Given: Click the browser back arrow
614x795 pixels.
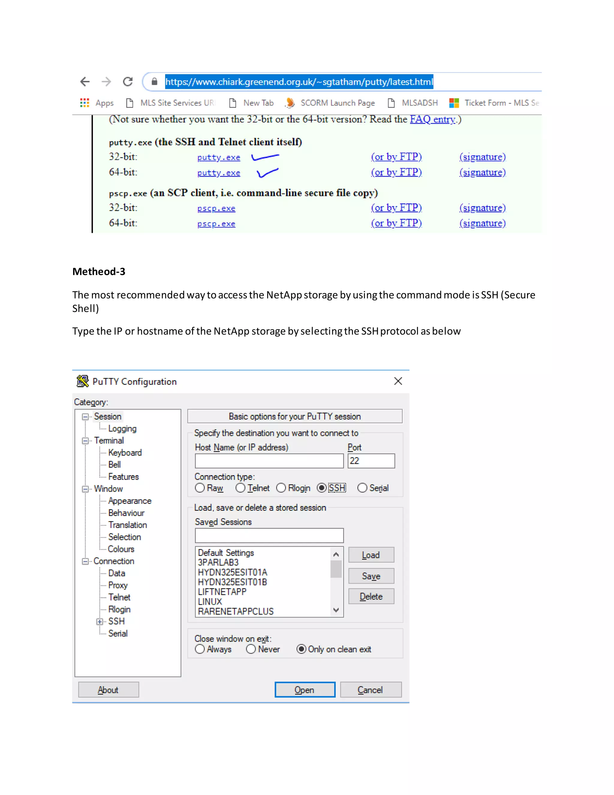Looking at the screenshot, I should [x=85, y=82].
